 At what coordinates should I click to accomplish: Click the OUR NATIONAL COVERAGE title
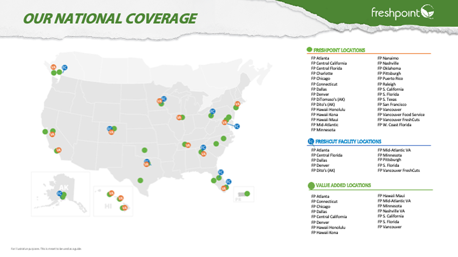point(110,19)
